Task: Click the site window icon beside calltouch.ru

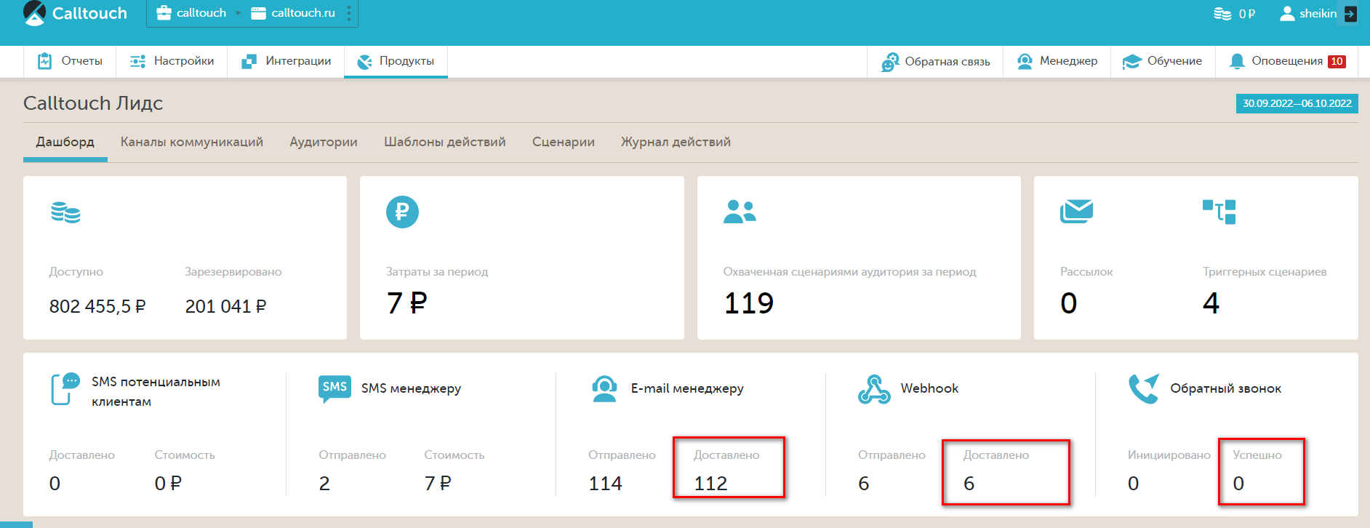Action: coord(258,13)
